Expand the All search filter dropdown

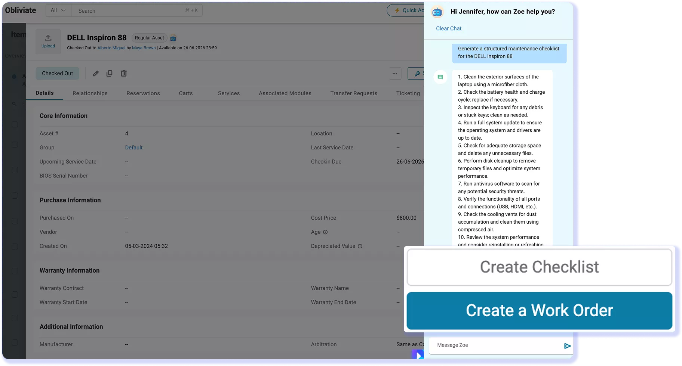click(58, 10)
